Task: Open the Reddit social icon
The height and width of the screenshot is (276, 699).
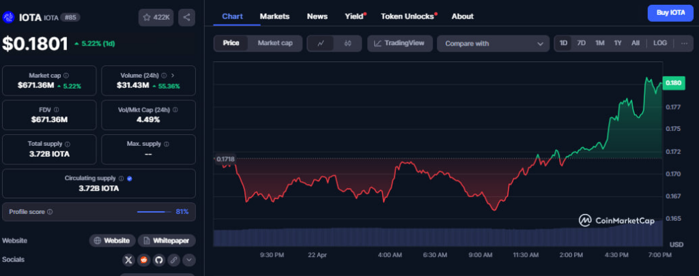Action: pos(143,260)
